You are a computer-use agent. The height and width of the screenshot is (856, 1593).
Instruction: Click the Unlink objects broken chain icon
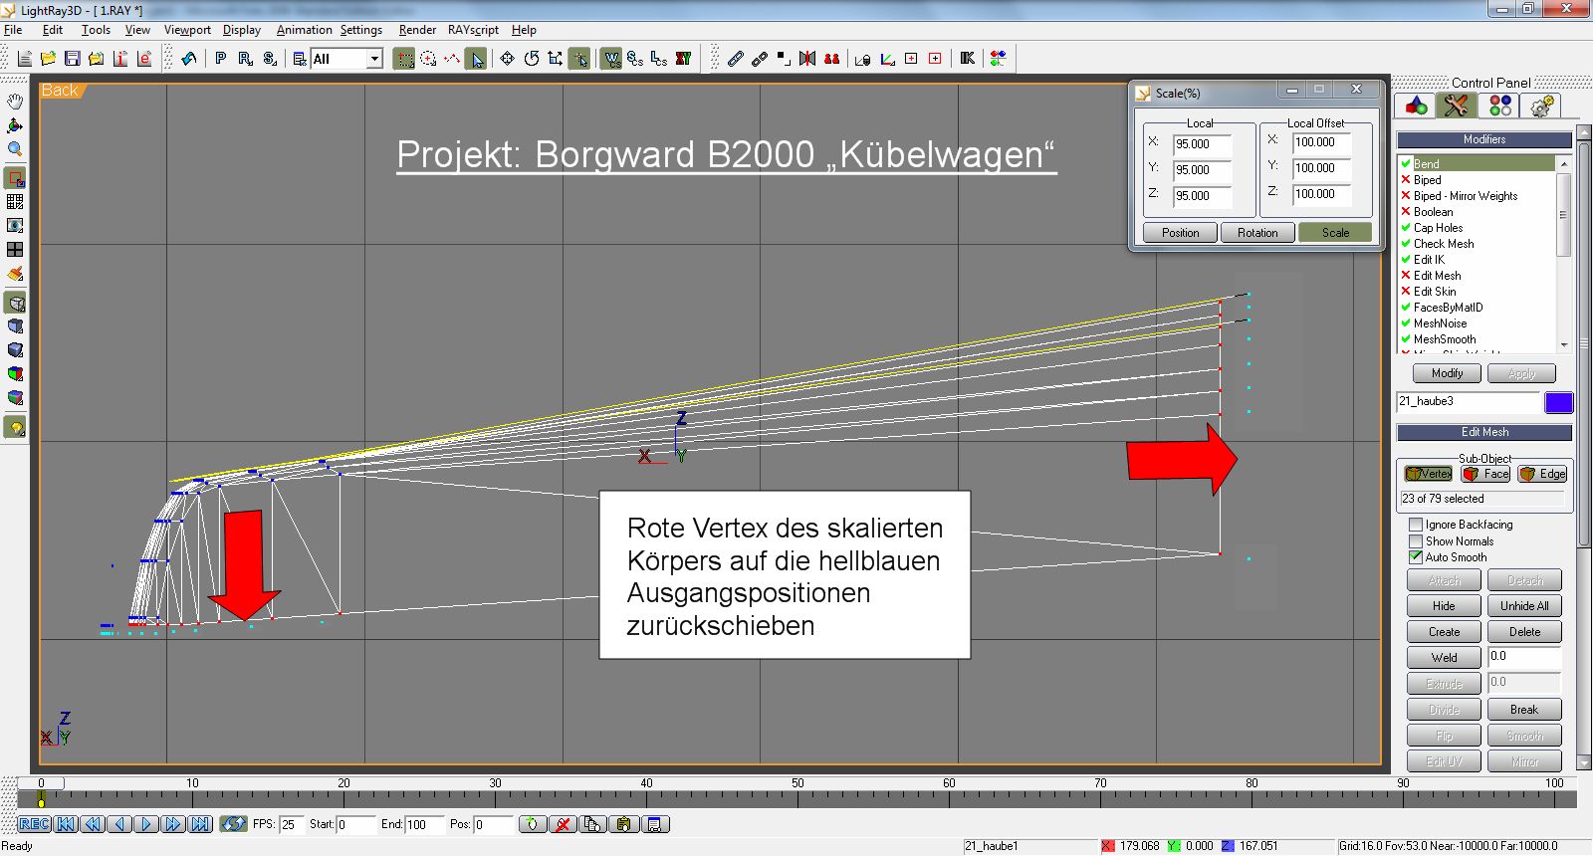tap(759, 59)
